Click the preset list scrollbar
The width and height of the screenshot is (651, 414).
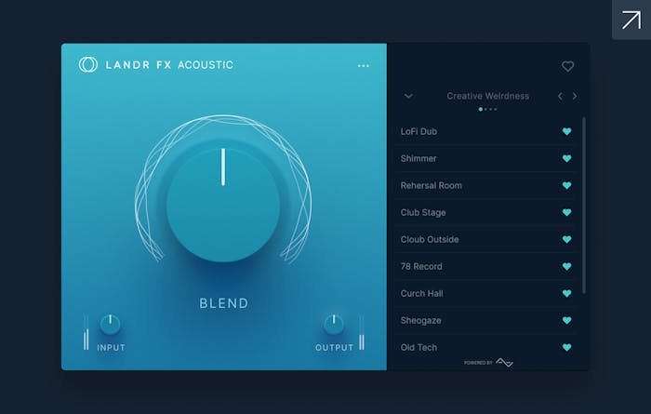pos(584,205)
